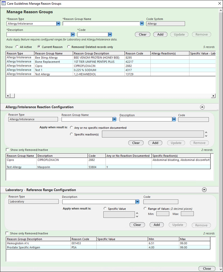Choose Any or no specific reaction documented
The width and height of the screenshot is (223, 272).
(x=71, y=127)
